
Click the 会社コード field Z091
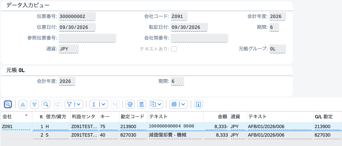pyautogui.click(x=179, y=16)
